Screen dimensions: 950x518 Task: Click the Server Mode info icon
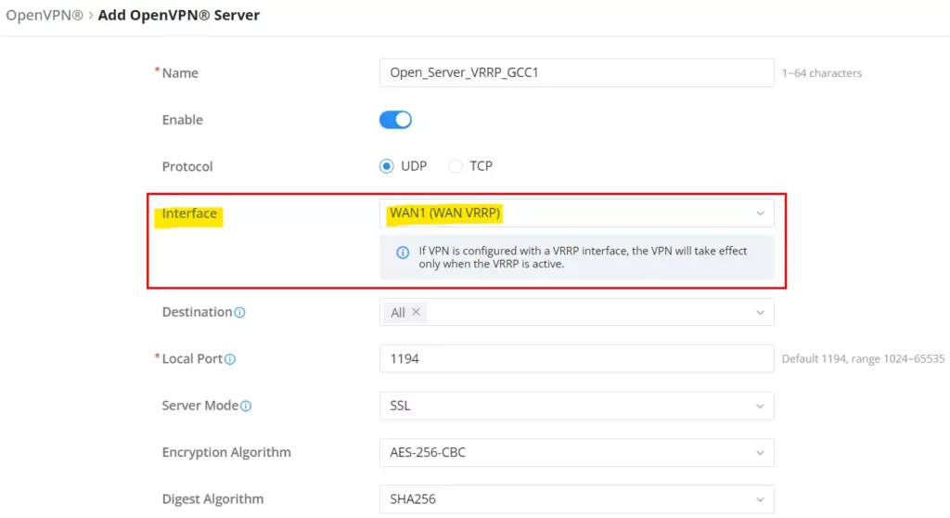[x=245, y=406]
